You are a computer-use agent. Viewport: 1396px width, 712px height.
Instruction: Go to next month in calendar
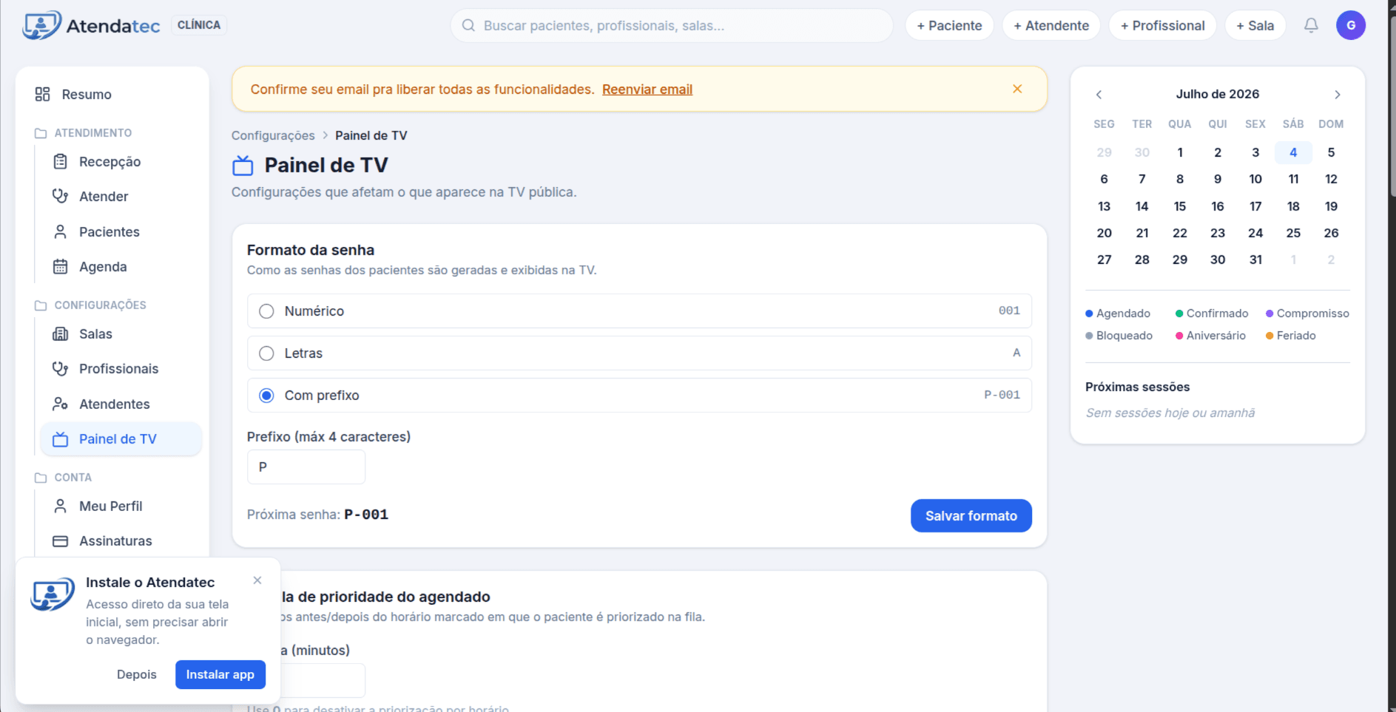pyautogui.click(x=1337, y=94)
